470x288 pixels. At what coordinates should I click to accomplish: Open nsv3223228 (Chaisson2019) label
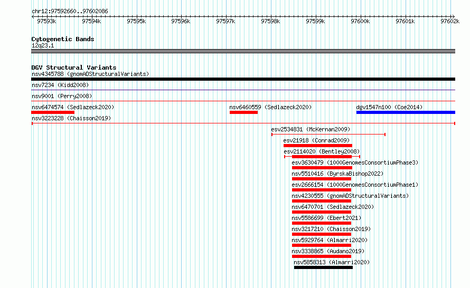71,118
